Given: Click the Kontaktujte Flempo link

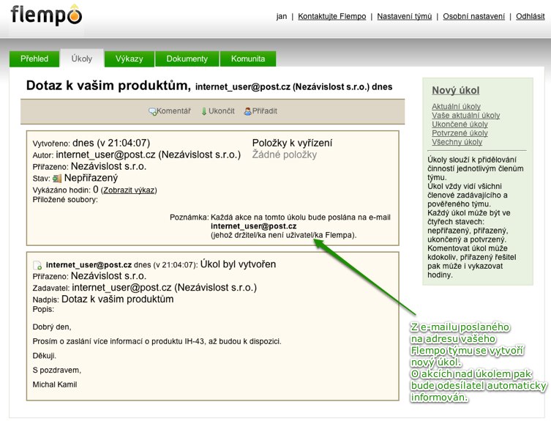Looking at the screenshot, I should coord(332,16).
